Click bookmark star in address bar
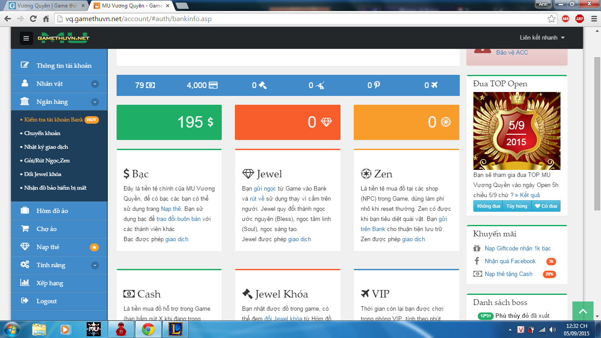The image size is (601, 338). coord(551,19)
